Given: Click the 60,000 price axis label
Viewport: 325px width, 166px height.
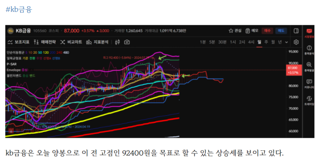Looking at the screenshot, I should pos(293,131).
